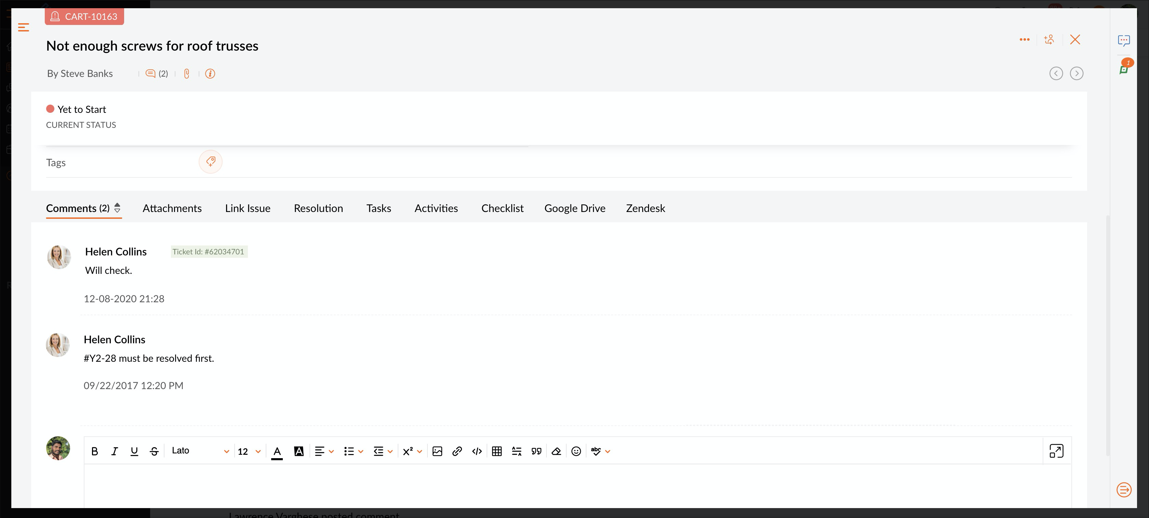Open the emoji picker
The height and width of the screenshot is (518, 1149).
[576, 451]
